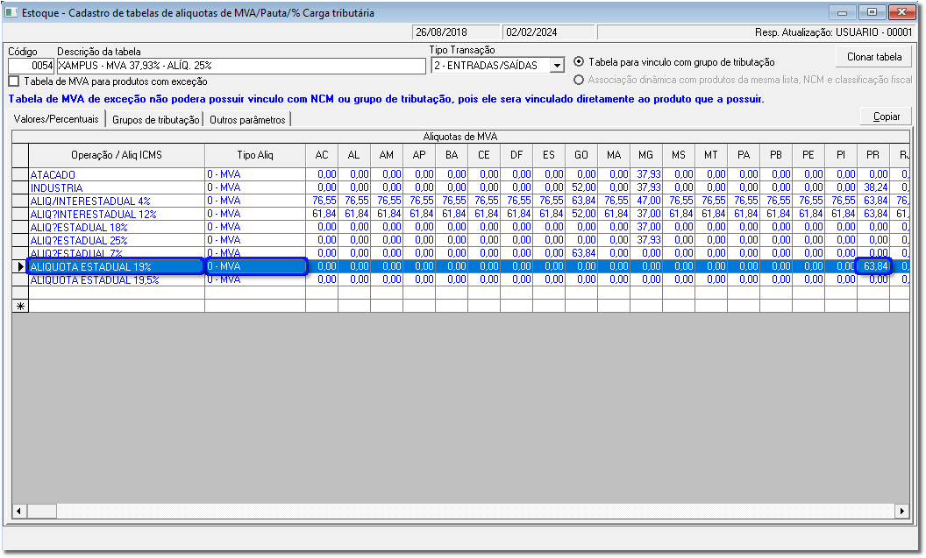Click the Tipo Aliq column header
926x558 pixels.
click(x=255, y=155)
